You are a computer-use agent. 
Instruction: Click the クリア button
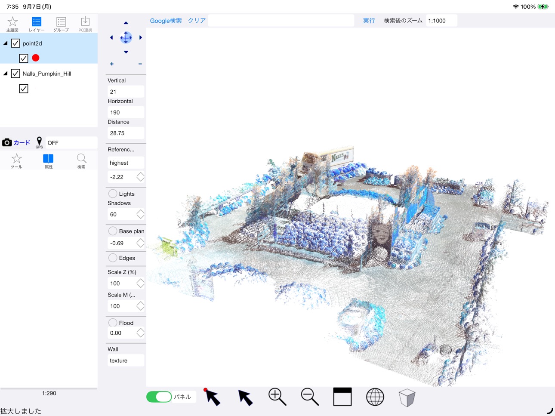point(197,21)
